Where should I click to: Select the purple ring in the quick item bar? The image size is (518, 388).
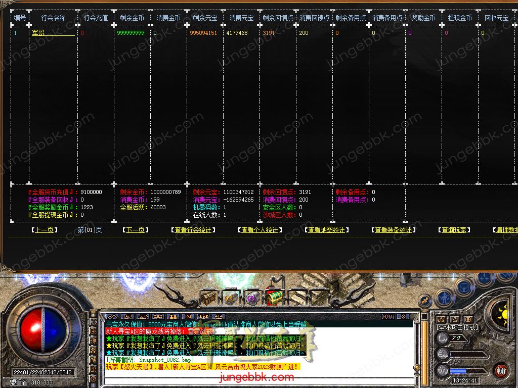pyautogui.click(x=252, y=299)
